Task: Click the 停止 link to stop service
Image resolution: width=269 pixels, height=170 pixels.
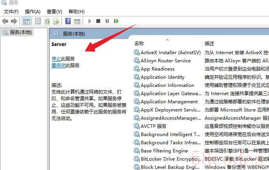Action: point(56,58)
